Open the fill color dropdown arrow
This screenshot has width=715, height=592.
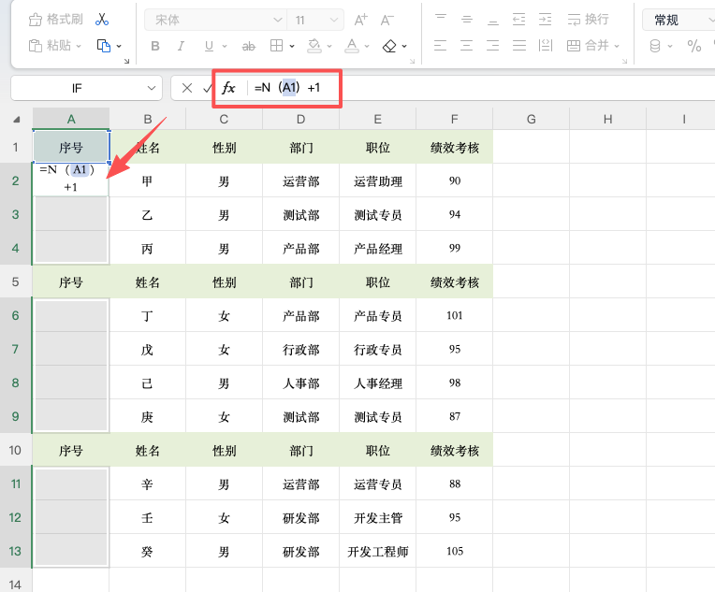pos(329,46)
